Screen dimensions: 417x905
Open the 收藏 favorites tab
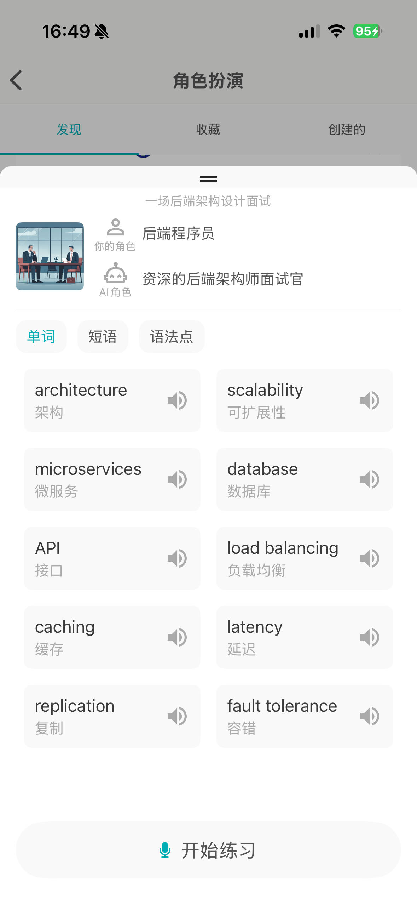208,130
